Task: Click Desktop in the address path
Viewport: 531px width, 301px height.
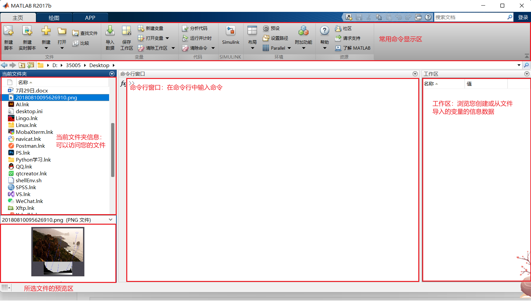Action: click(99, 65)
